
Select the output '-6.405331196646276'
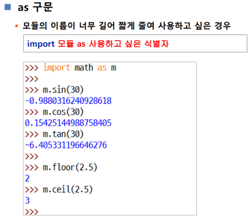(x=66, y=145)
